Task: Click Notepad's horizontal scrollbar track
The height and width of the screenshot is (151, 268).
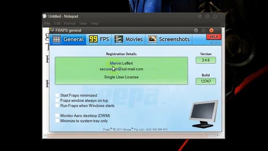Action: 127,136
